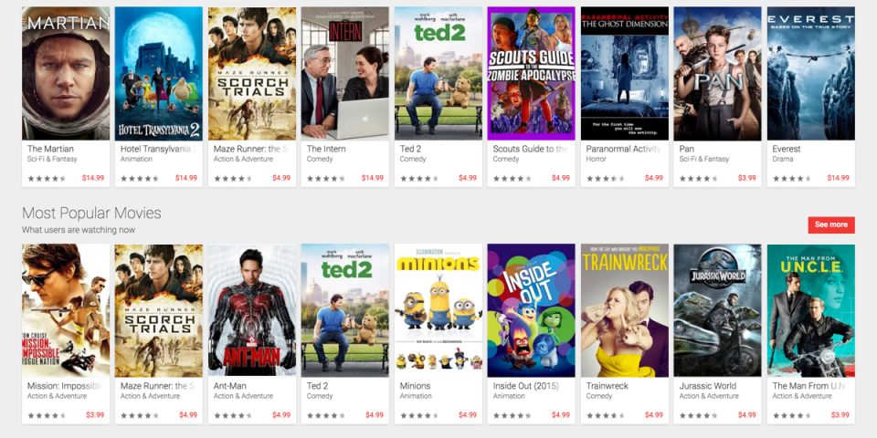Select The Intern movie title
Screen dimensions: 877x438
tap(326, 149)
